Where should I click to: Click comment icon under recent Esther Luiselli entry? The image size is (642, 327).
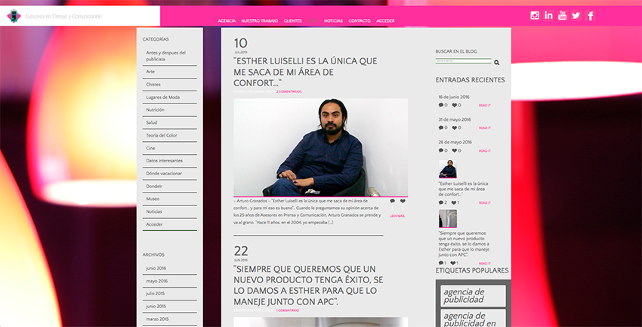(x=440, y=202)
